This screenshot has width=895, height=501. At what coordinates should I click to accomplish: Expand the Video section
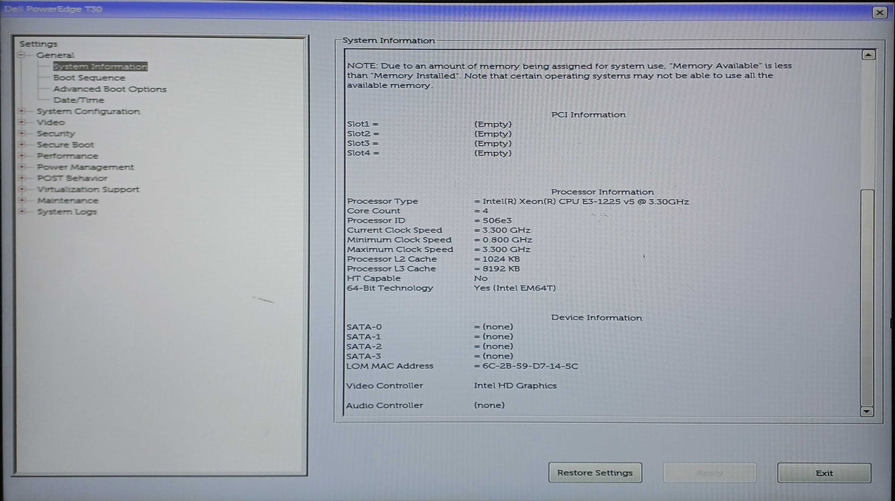(x=24, y=122)
